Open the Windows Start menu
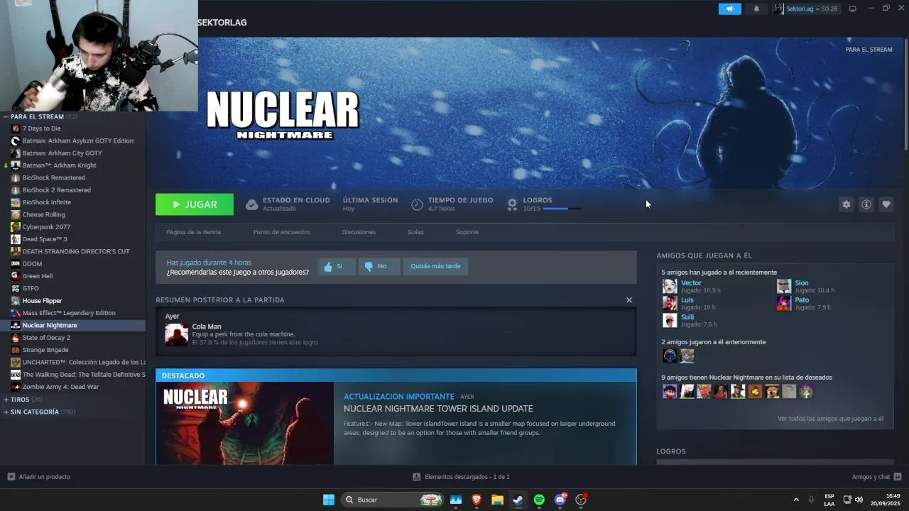The width and height of the screenshot is (909, 511). [x=329, y=500]
